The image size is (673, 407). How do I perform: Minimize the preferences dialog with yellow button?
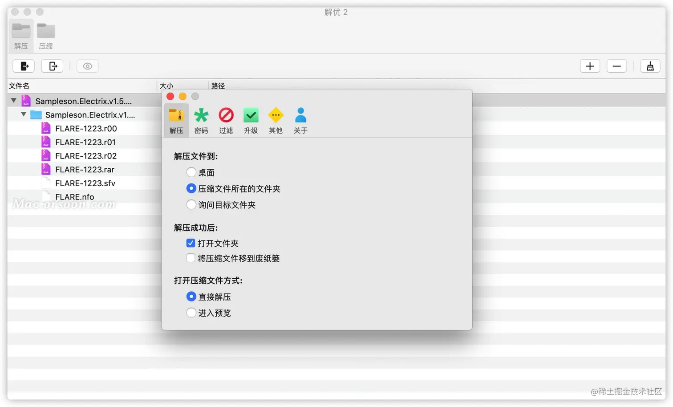coord(182,96)
